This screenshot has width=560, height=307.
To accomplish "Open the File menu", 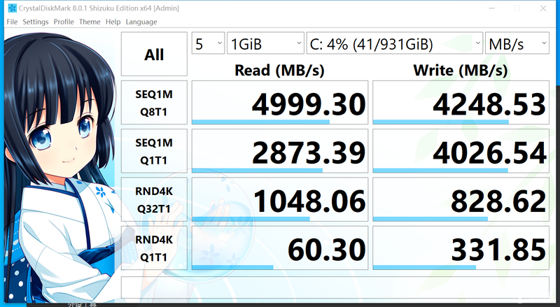I will pos(12,22).
